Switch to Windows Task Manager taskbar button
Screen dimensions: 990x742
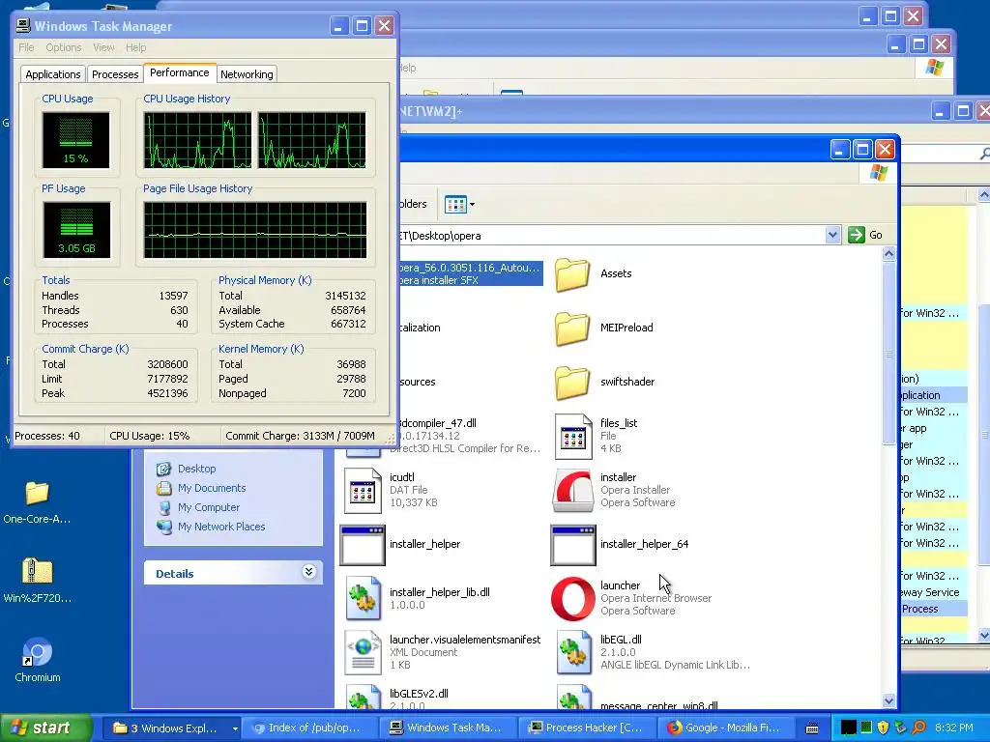[448, 728]
